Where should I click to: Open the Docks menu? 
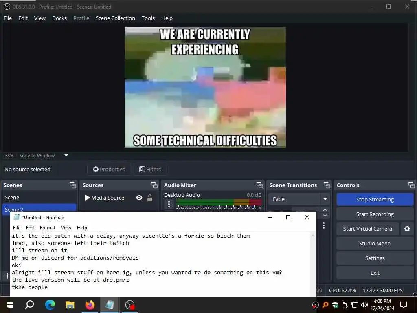click(x=59, y=18)
